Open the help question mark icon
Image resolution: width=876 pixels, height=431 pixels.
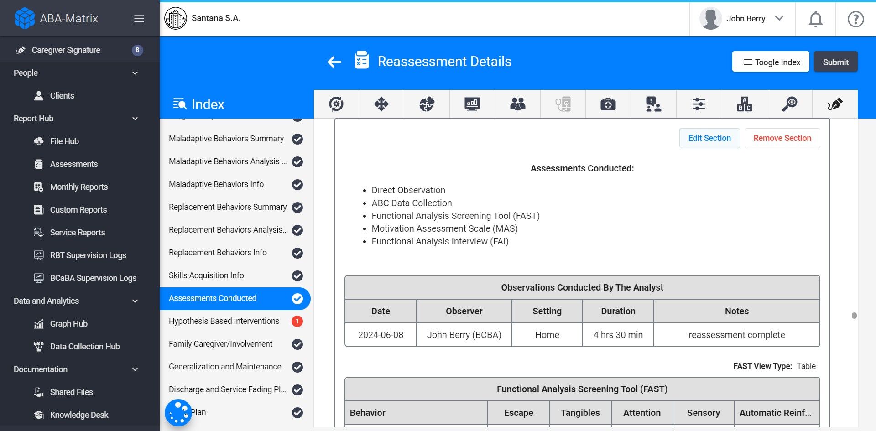(x=855, y=19)
